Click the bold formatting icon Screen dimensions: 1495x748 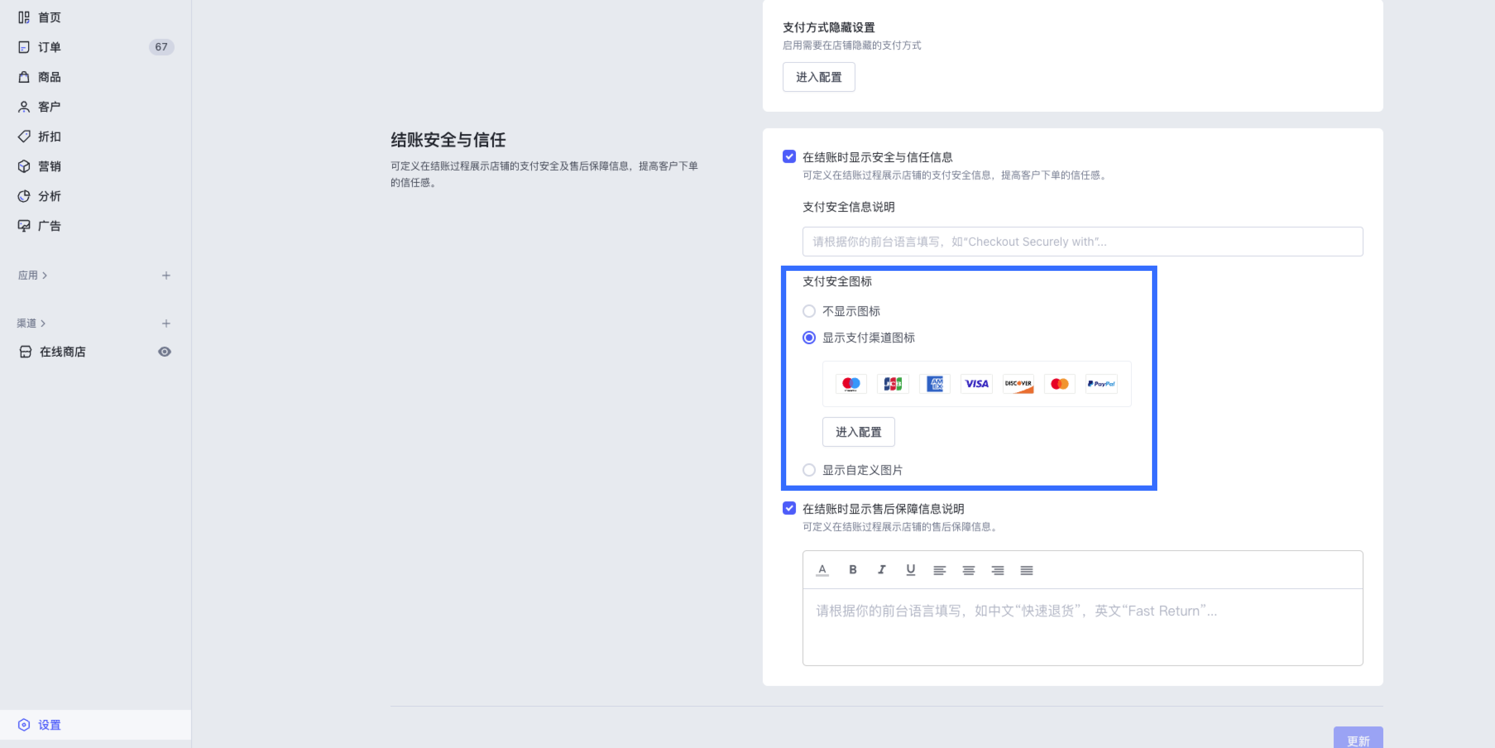pyautogui.click(x=852, y=569)
